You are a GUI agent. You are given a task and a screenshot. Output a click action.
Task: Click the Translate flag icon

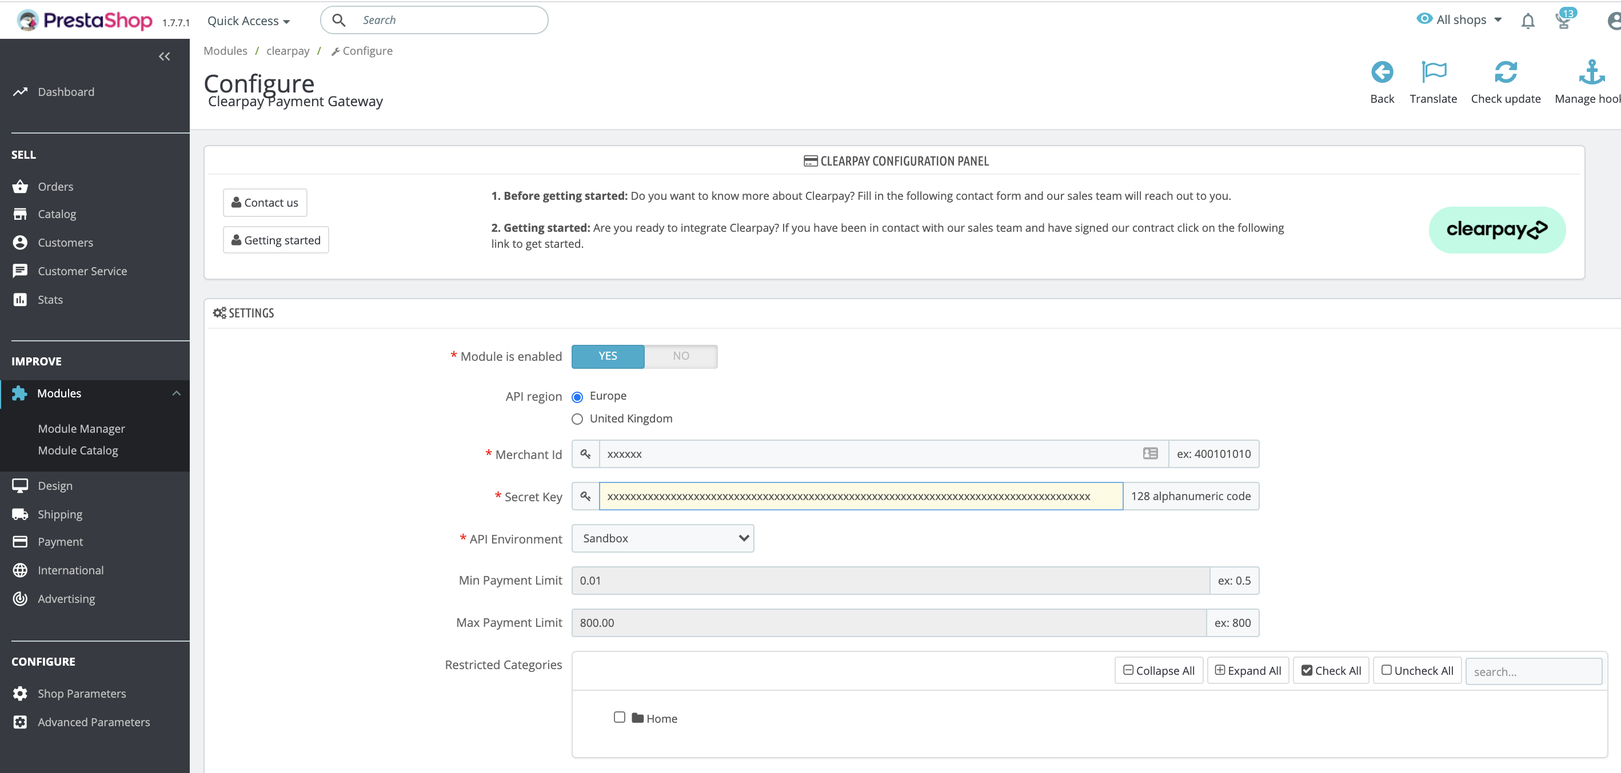coord(1434,73)
